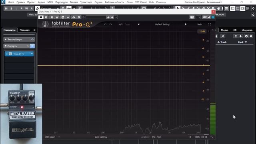The height and width of the screenshot is (144, 256).
Task: Open Проект menu
Action: (31, 2)
